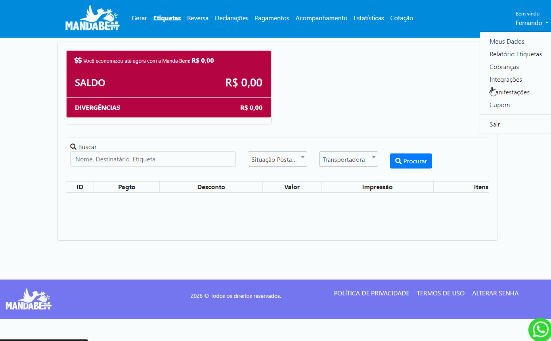Open the Gerar menu item
The width and height of the screenshot is (551, 341).
pos(139,18)
